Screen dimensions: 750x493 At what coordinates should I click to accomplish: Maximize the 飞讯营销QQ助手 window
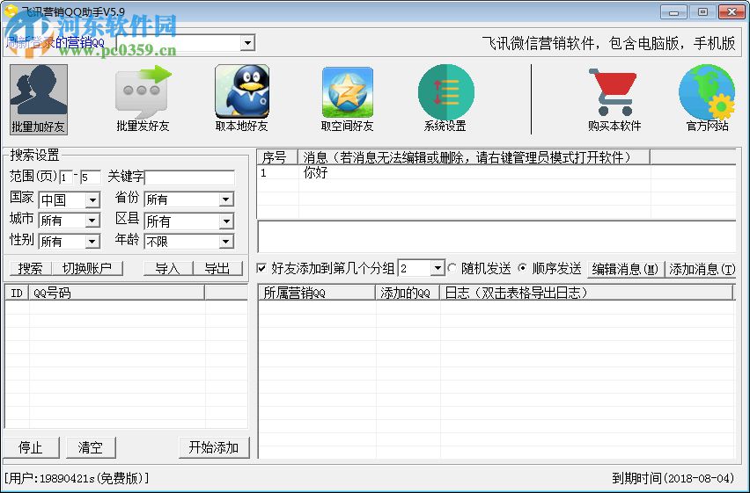tap(702, 12)
